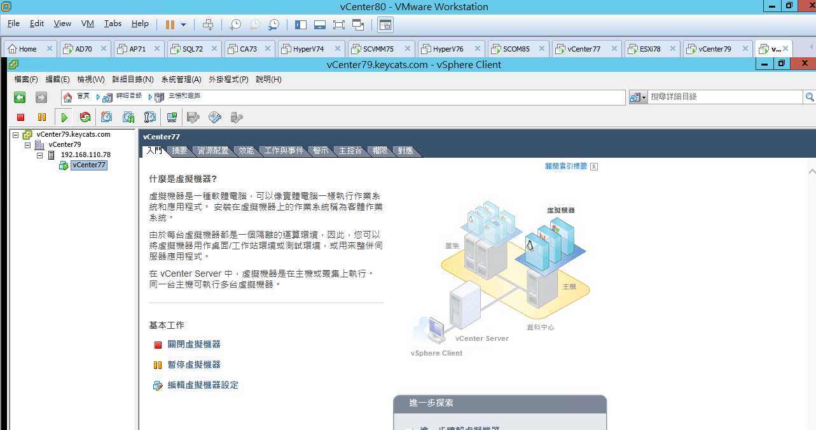This screenshot has height=430, width=816.
Task: Collapse the vCenter79.keycats.com tree node
Action: click(x=16, y=135)
